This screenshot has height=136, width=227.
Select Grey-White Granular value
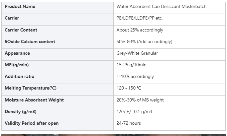click(137, 53)
